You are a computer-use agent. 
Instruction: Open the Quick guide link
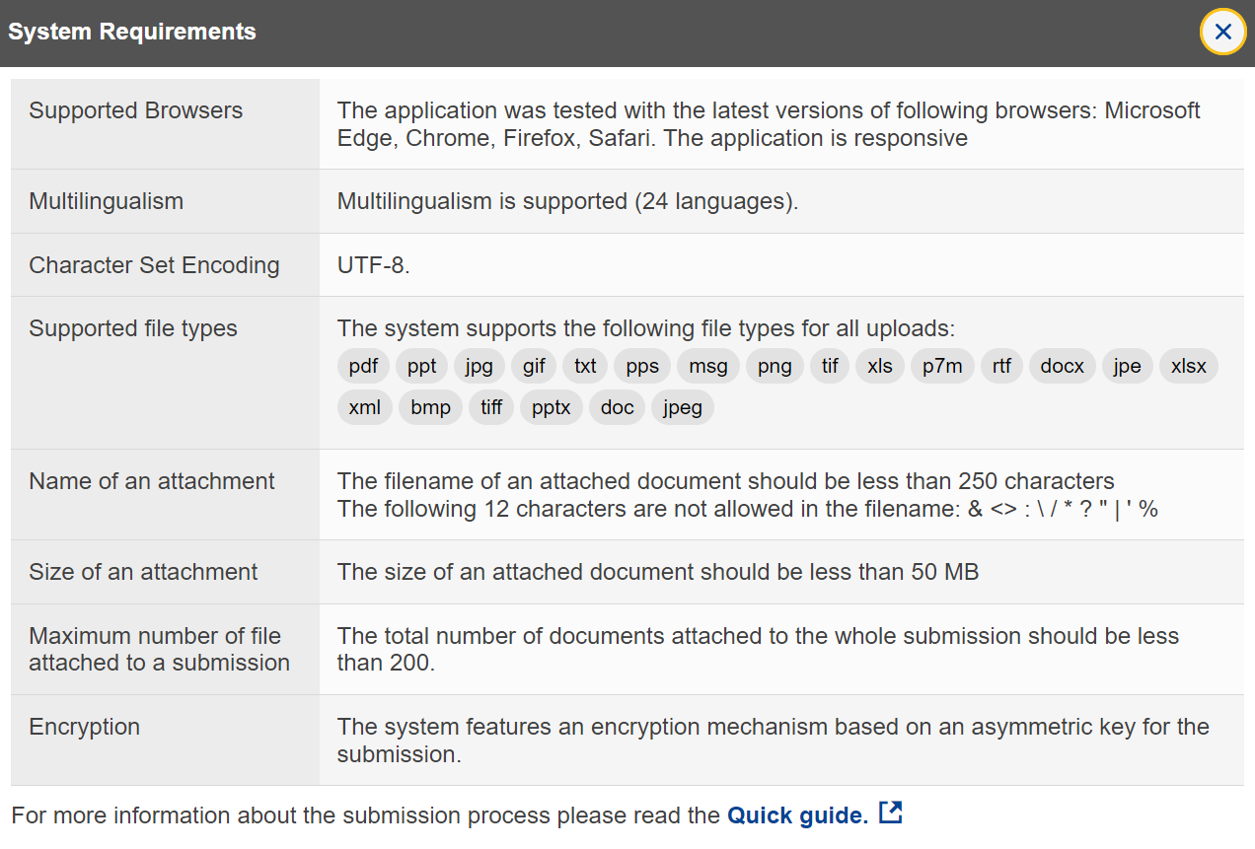(797, 815)
